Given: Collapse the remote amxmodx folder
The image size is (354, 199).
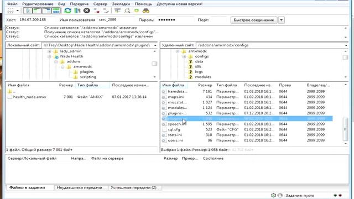Looking at the screenshot, I should click(178, 51).
